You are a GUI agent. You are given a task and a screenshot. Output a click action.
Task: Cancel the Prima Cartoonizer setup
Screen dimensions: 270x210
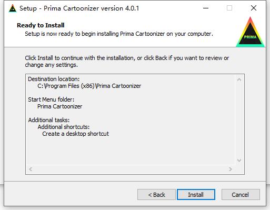pyautogui.click(x=241, y=194)
